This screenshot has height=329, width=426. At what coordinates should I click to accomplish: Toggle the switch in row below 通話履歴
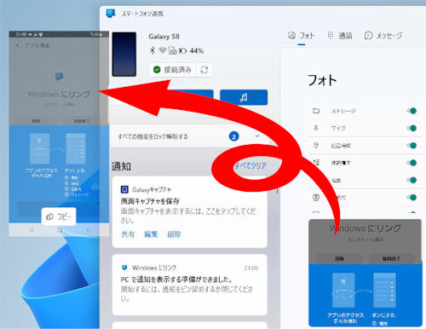coord(412,180)
